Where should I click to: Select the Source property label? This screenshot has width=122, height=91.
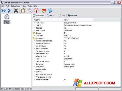[38, 33]
